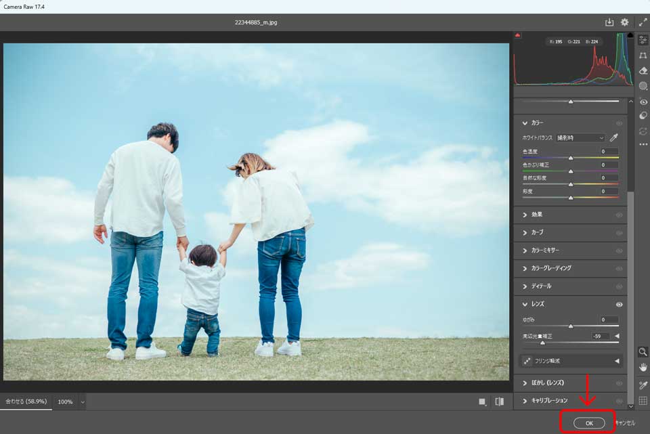Click the キャンセル button
The image size is (650, 434).
[x=625, y=422]
